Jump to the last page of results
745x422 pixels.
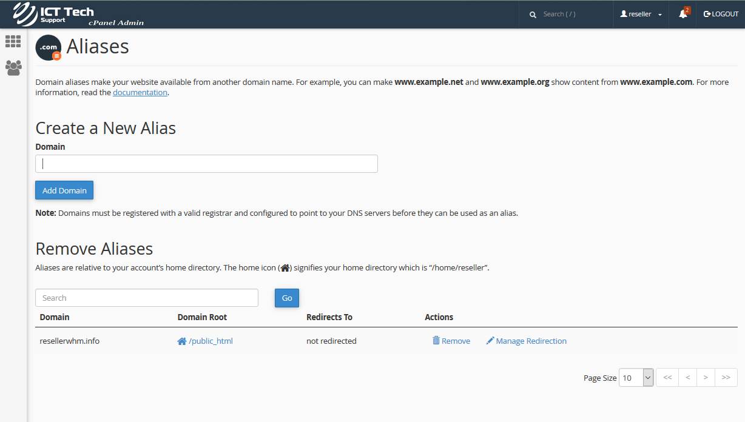click(x=726, y=378)
